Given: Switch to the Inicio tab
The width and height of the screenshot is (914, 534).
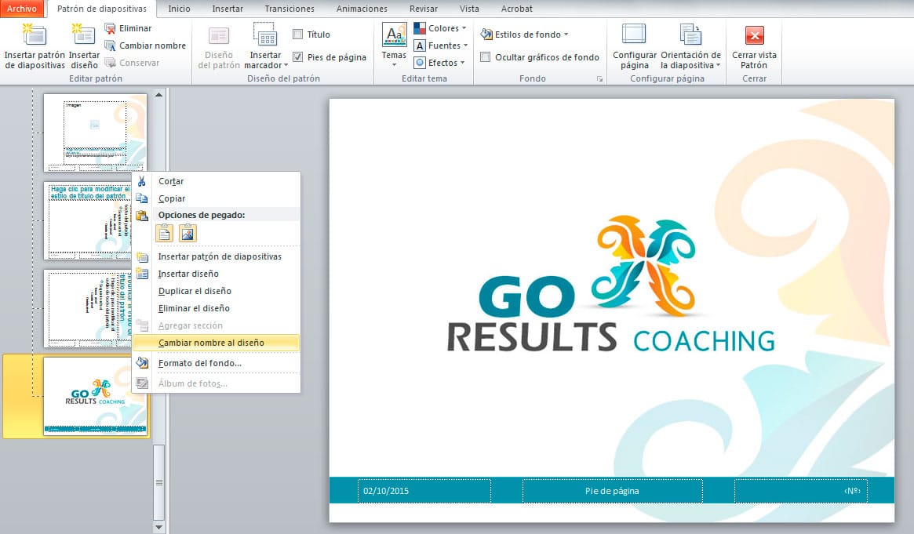Looking at the screenshot, I should pos(179,9).
